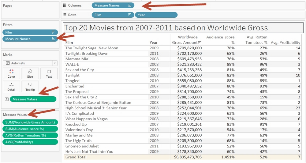Screen dimensions: 306x163
Task: Click the Measure Values card title
Action: point(15,115)
